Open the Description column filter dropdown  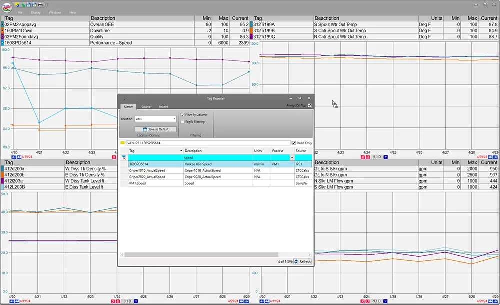pyautogui.click(x=292, y=157)
